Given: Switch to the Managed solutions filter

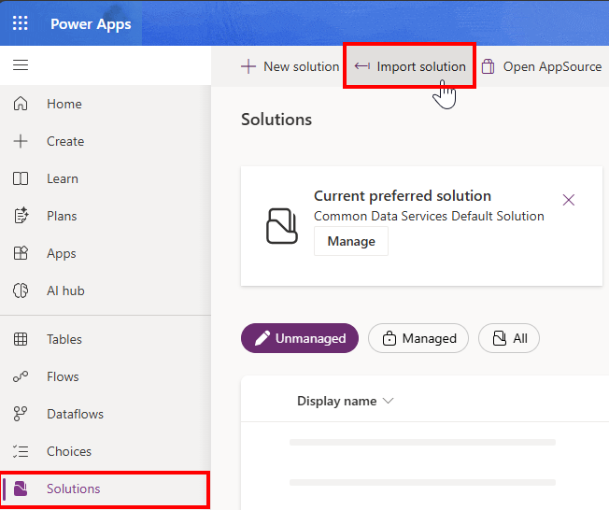Looking at the screenshot, I should click(418, 338).
